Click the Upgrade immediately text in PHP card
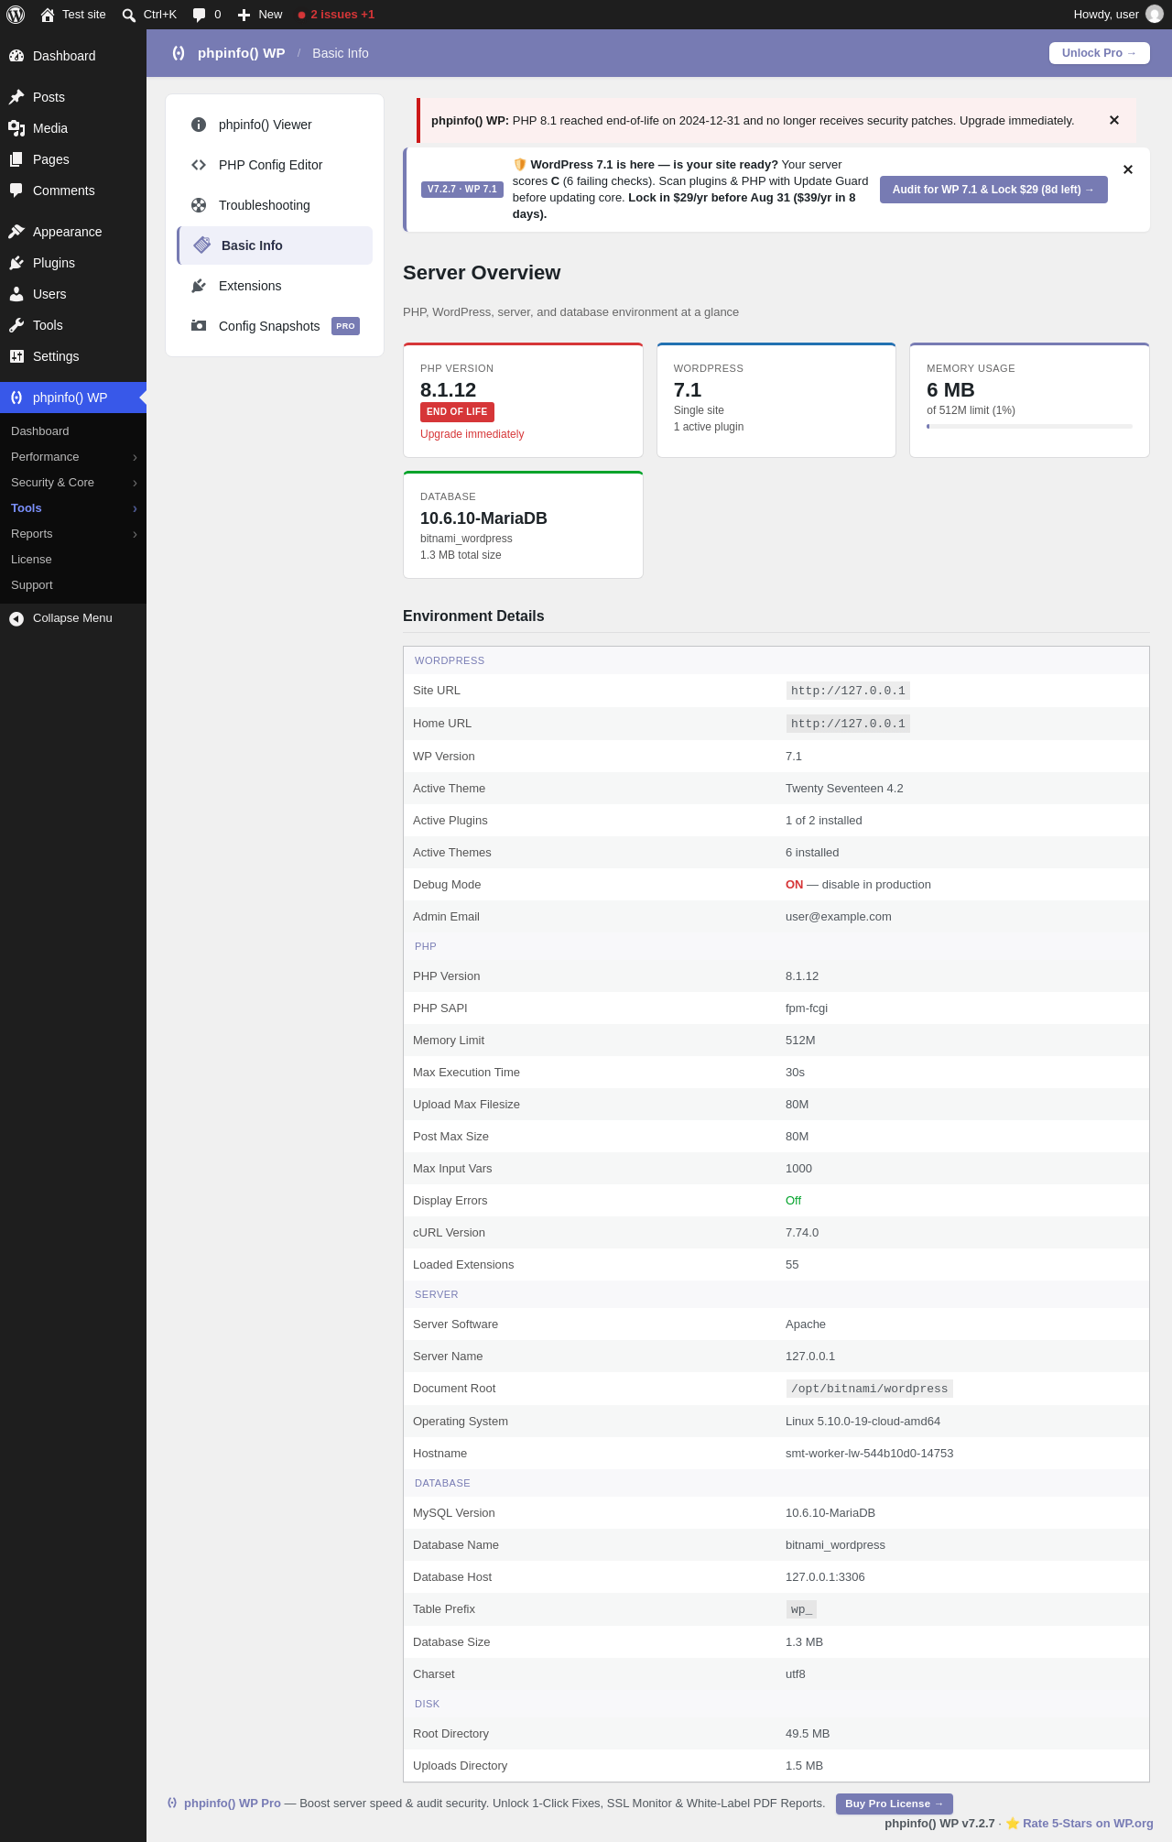 (x=472, y=434)
